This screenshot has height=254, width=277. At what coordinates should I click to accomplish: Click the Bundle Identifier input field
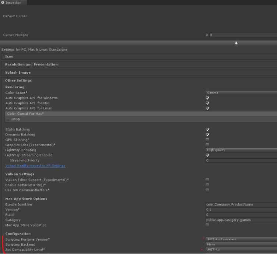pyautogui.click(x=241, y=204)
